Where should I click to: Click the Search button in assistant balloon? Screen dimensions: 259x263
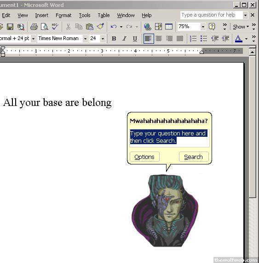coord(194,157)
